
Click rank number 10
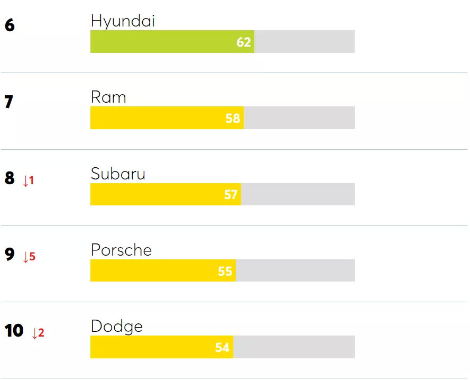[14, 331]
